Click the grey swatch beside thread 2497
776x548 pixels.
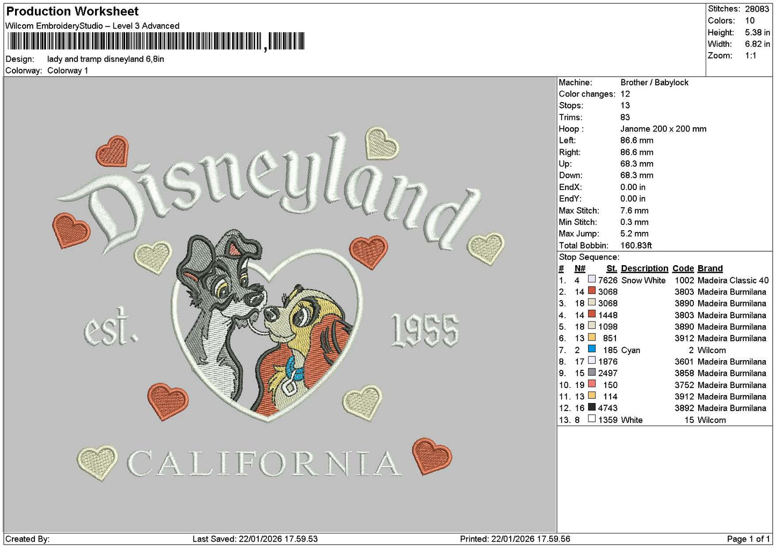pyautogui.click(x=592, y=372)
